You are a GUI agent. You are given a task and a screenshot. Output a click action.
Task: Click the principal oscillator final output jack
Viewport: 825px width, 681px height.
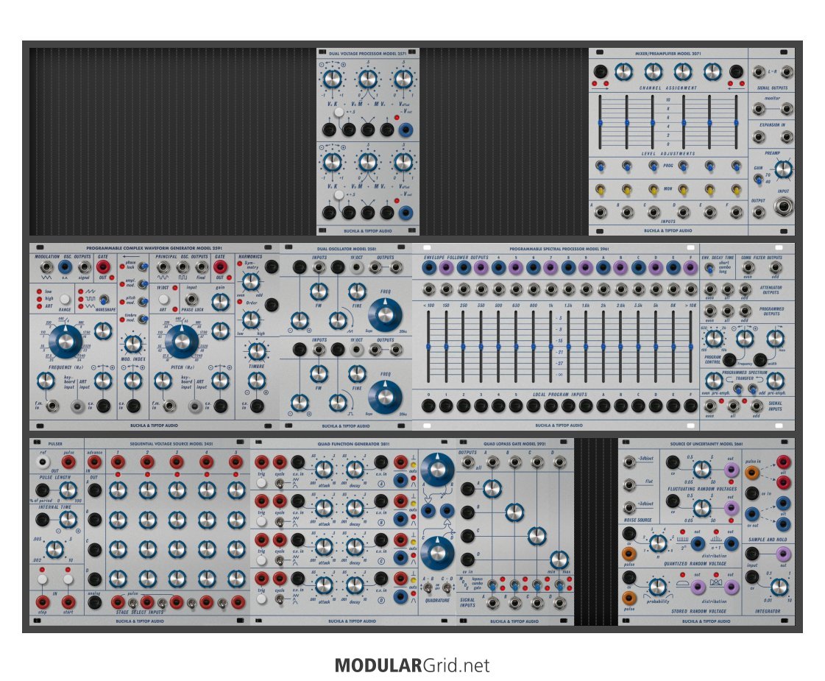coord(201,267)
